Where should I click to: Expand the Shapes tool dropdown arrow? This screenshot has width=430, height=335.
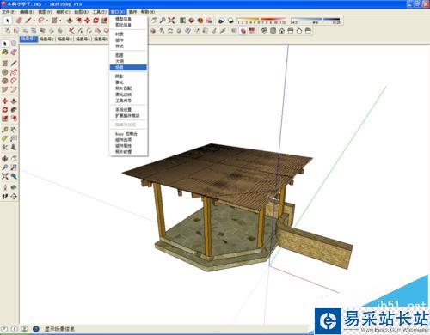click(60, 21)
